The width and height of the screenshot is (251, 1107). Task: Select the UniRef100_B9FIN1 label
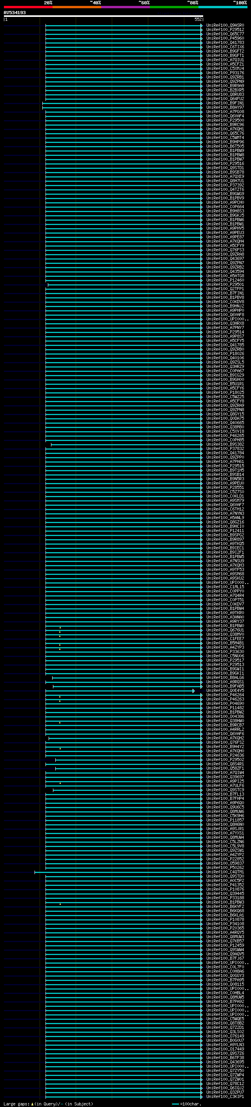point(225,103)
